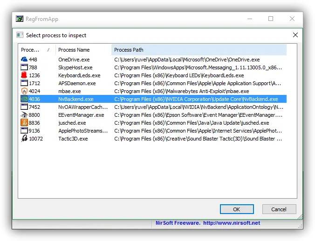Select the jusched.exe process name
This screenshot has height=241, width=315.
pyautogui.click(x=72, y=123)
